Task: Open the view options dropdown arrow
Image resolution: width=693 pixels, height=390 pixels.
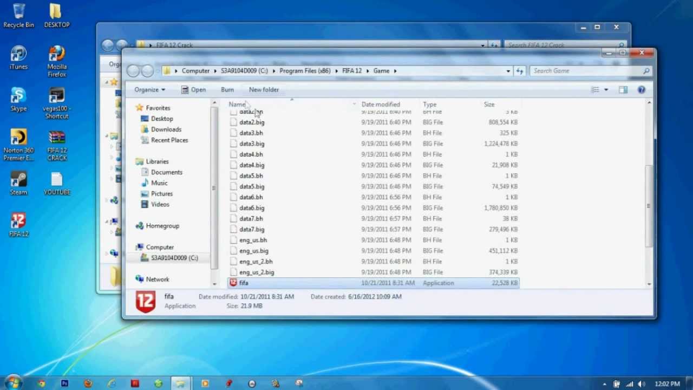Action: (606, 90)
